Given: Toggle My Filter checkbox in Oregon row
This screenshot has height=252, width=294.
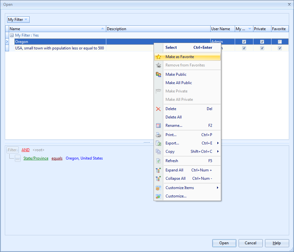Looking at the screenshot, I should coord(244,42).
